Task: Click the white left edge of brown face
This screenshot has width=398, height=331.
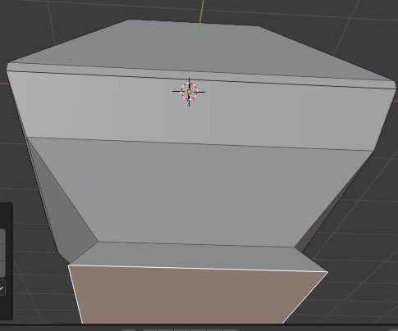Action: (x=75, y=294)
